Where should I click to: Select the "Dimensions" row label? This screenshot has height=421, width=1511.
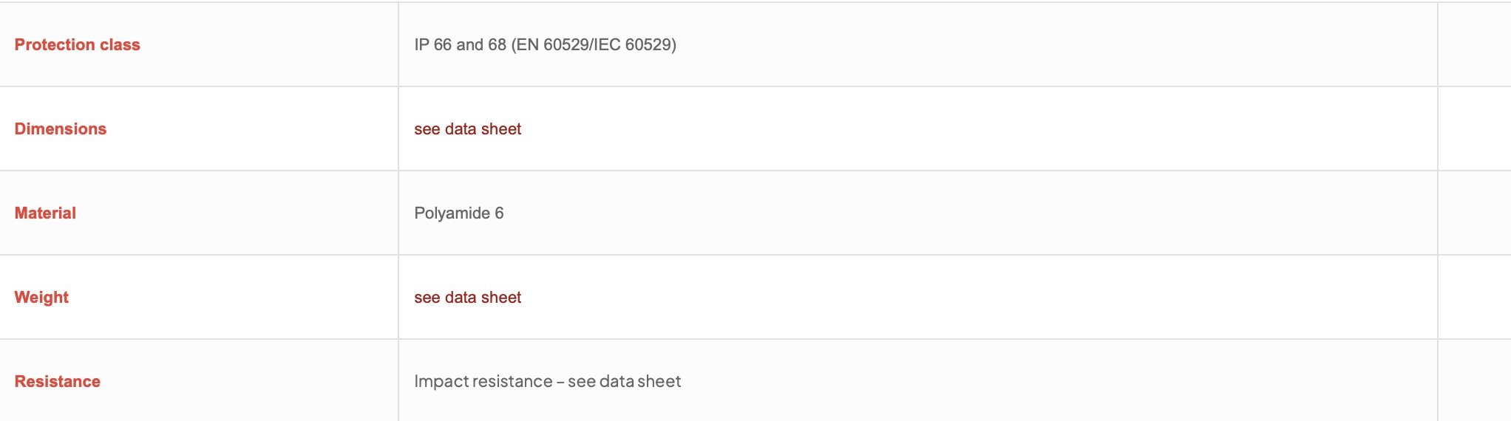click(x=61, y=129)
